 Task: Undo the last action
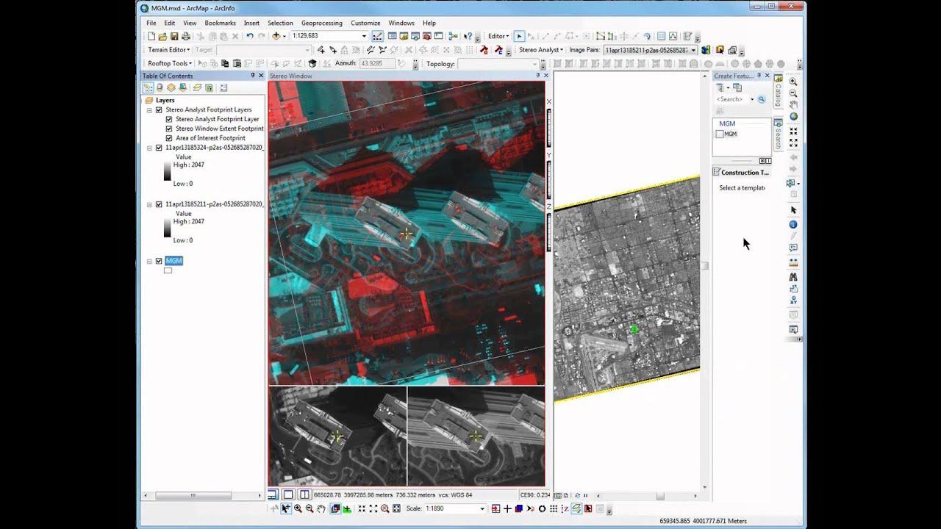250,36
